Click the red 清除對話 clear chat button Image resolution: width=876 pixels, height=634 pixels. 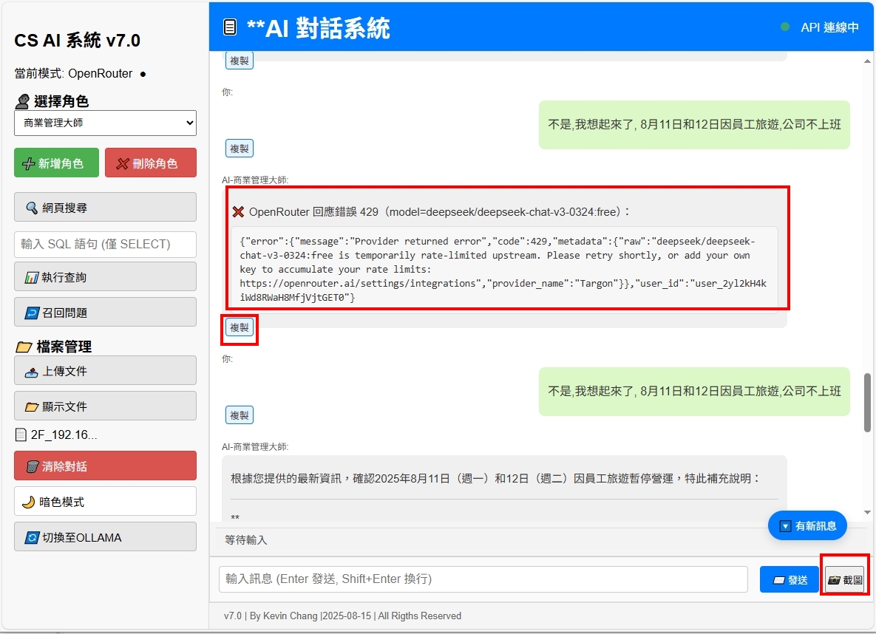105,466
